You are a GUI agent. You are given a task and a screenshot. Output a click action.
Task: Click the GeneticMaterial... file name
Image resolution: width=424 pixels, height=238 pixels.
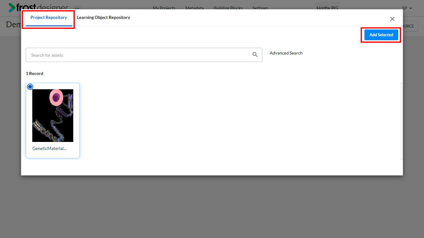pos(49,148)
